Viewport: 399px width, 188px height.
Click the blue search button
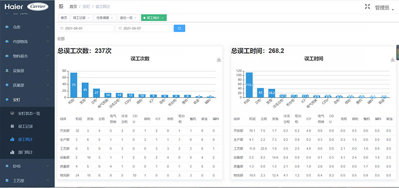[180, 28]
